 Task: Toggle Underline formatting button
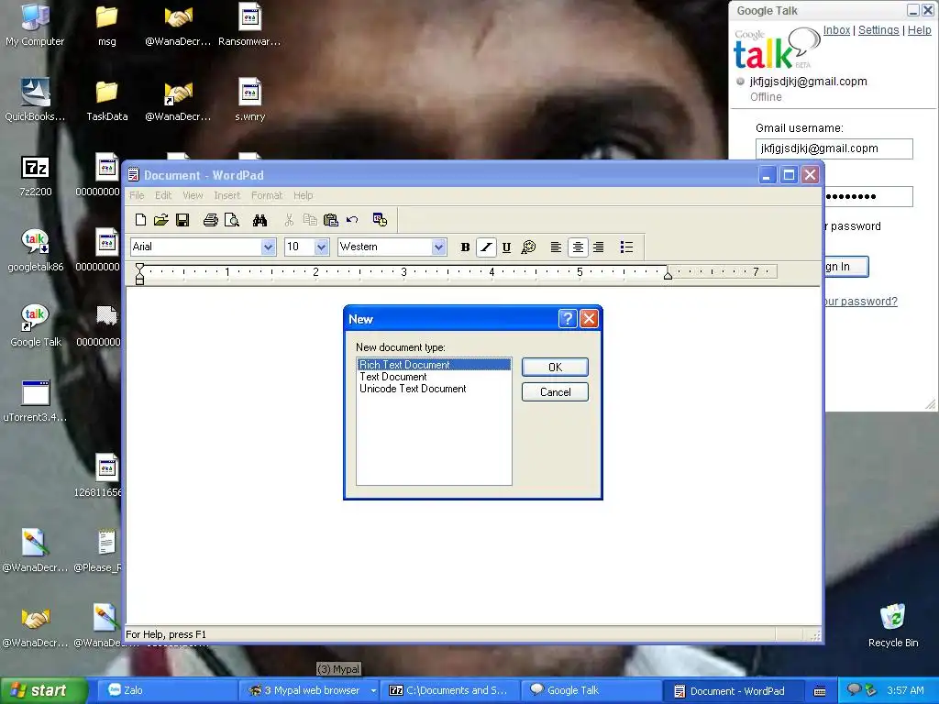[x=506, y=247]
